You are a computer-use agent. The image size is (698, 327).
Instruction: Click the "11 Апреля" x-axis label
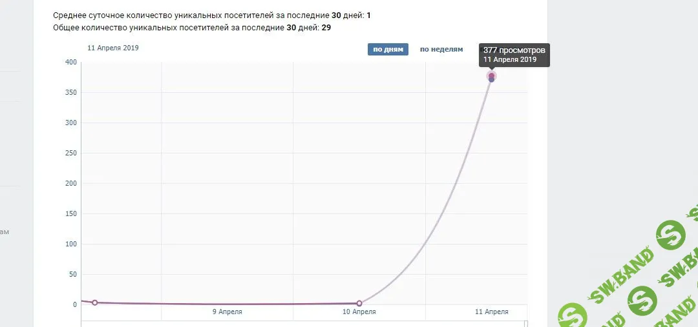pos(491,312)
